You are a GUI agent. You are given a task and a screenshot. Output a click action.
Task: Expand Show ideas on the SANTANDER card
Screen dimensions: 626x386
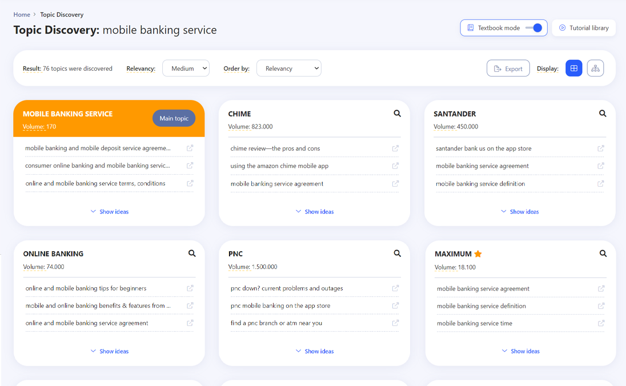click(x=520, y=212)
